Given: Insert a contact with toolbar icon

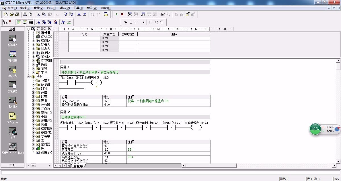Looking at the screenshot, I should click(150, 22).
